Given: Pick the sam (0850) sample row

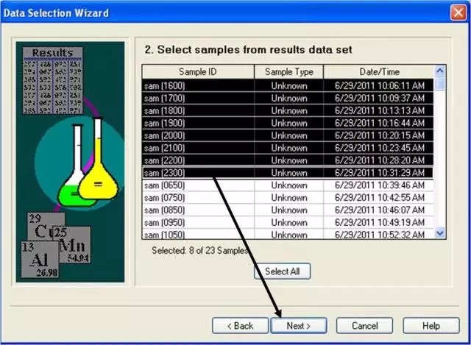Looking at the screenshot, I should pos(198,210).
